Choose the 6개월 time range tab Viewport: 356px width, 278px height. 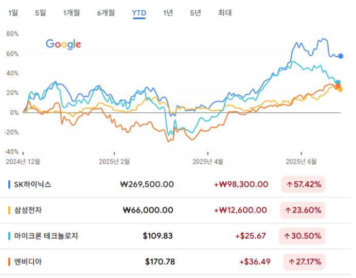[x=106, y=13]
